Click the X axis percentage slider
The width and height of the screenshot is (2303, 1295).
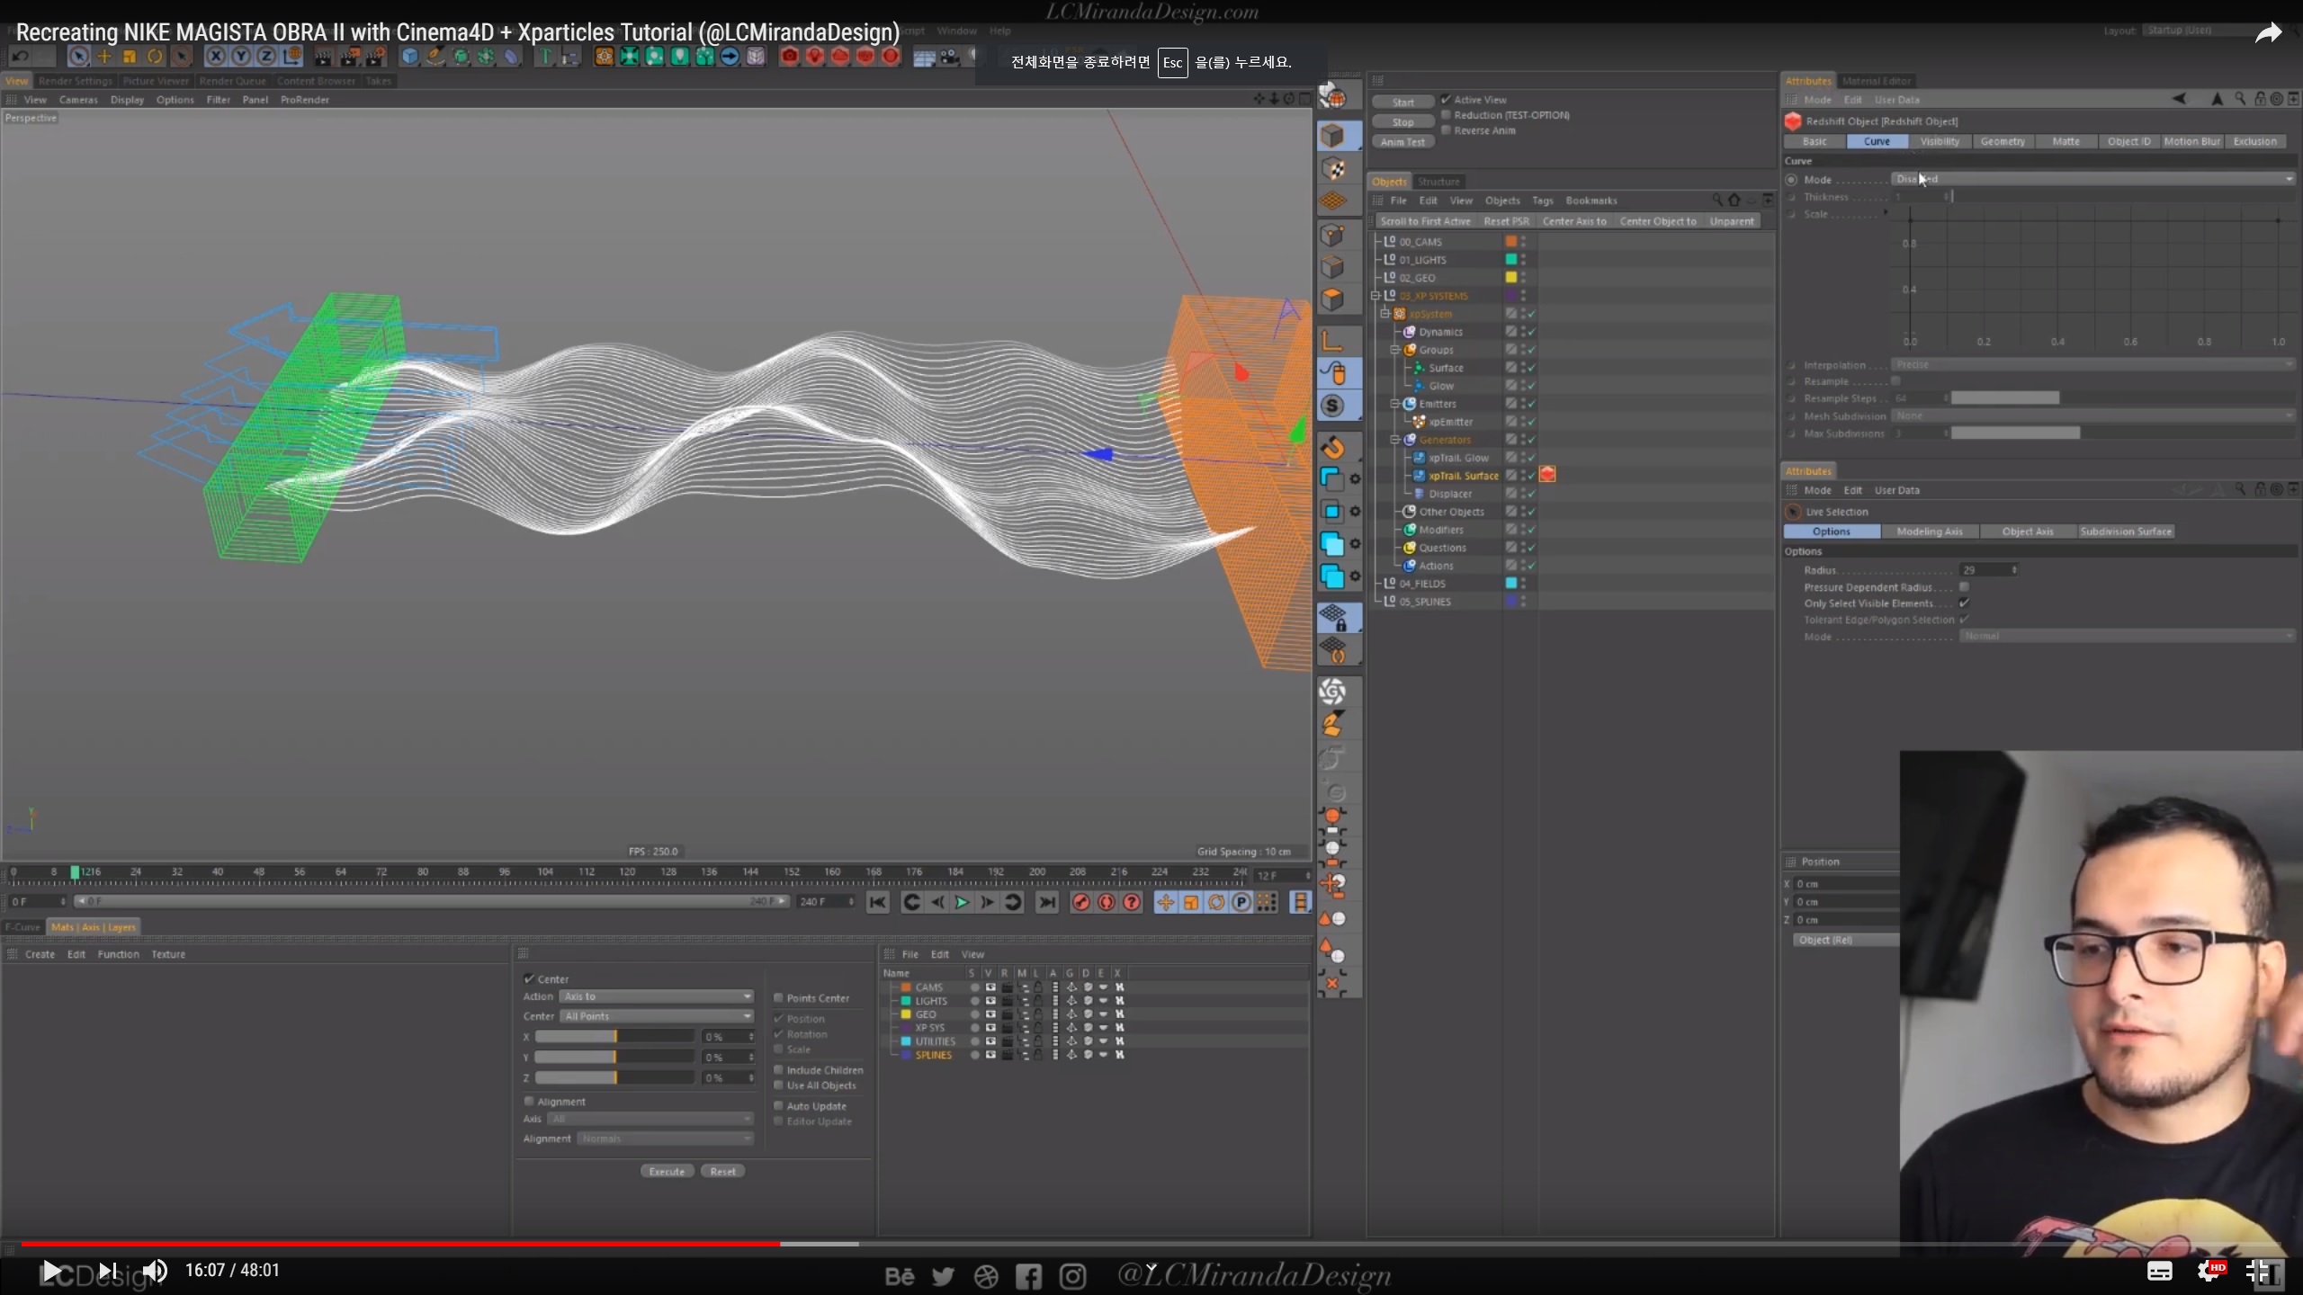pyautogui.click(x=614, y=1037)
